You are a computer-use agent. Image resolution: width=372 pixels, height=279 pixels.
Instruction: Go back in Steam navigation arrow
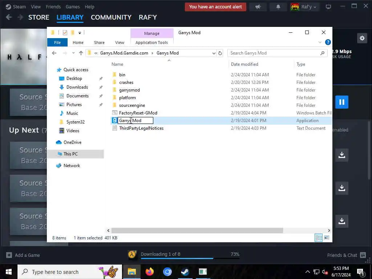point(9,17)
